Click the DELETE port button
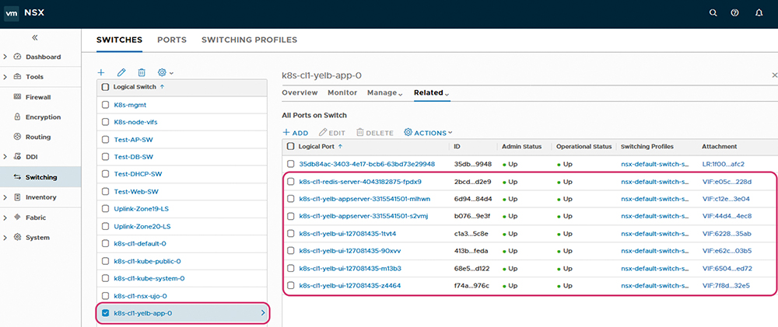Viewport: 778px width, 327px height. click(375, 133)
